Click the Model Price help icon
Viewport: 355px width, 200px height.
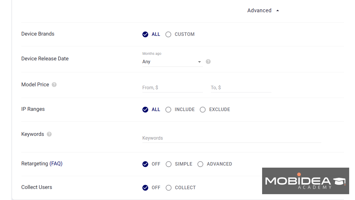pyautogui.click(x=54, y=85)
